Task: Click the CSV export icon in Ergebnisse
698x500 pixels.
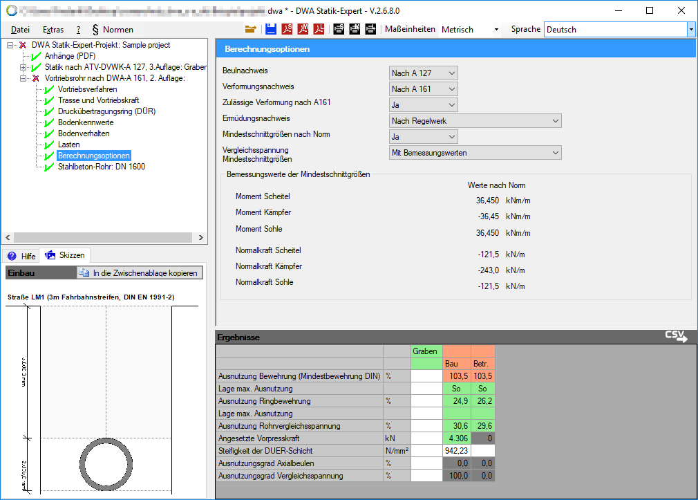Action: pyautogui.click(x=676, y=336)
